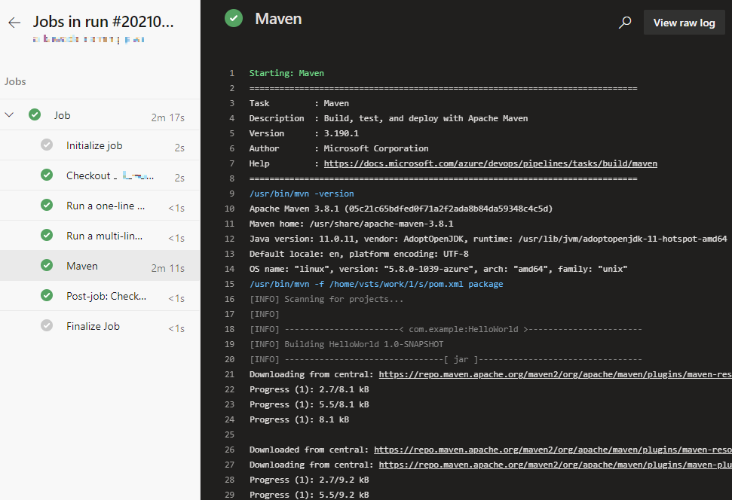This screenshot has height=500, width=732.
Task: Click the /usr/bin/mvn -version command line
Action: tap(300, 194)
